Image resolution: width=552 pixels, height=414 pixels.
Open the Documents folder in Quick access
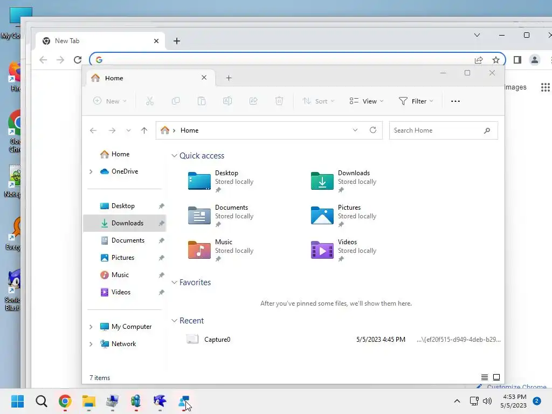pos(221,216)
